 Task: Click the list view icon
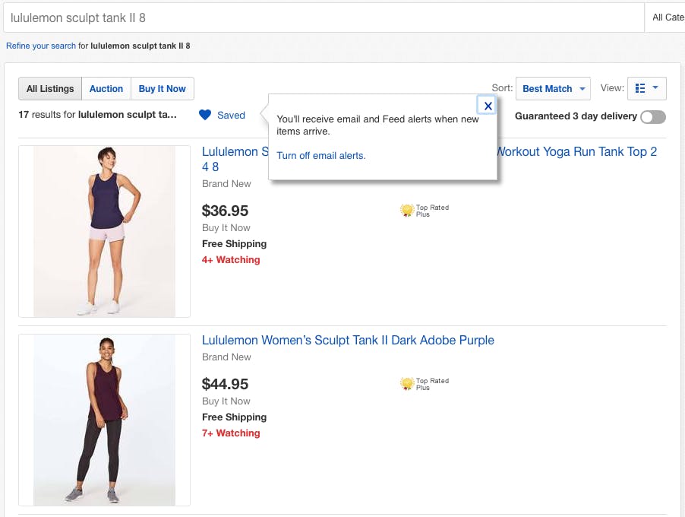click(x=640, y=89)
